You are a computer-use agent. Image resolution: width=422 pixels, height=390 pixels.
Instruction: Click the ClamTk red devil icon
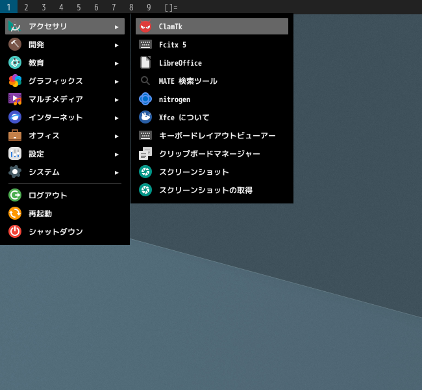click(145, 27)
